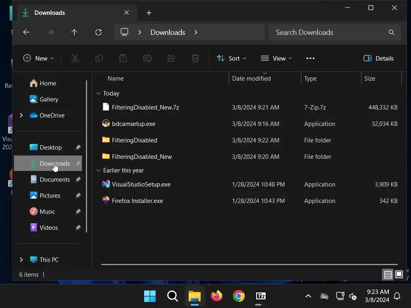
Task: Click the search magnifier in Search Downloads
Action: pyautogui.click(x=391, y=32)
